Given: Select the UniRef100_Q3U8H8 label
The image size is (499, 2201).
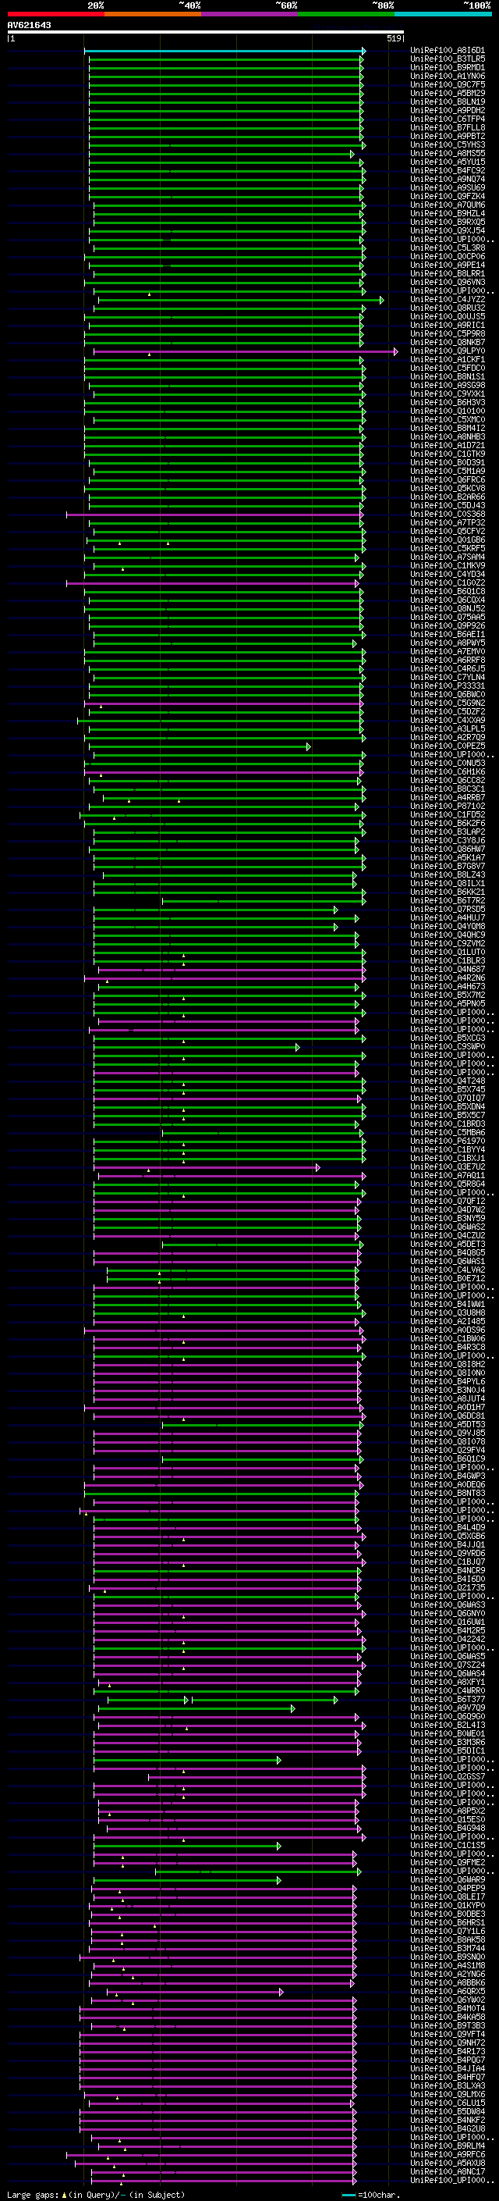Looking at the screenshot, I should click(x=447, y=1312).
